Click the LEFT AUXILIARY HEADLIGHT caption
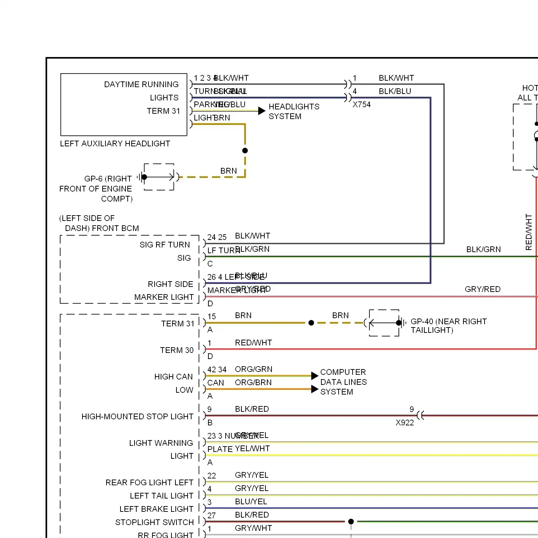 coord(115,143)
